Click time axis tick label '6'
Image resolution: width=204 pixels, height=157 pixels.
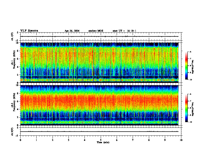point(117,140)
